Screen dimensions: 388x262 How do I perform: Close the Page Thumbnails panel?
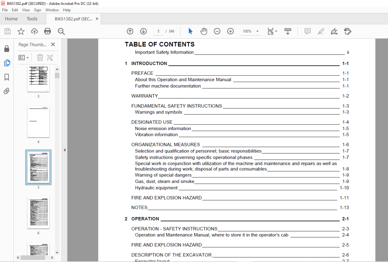pyautogui.click(x=53, y=45)
